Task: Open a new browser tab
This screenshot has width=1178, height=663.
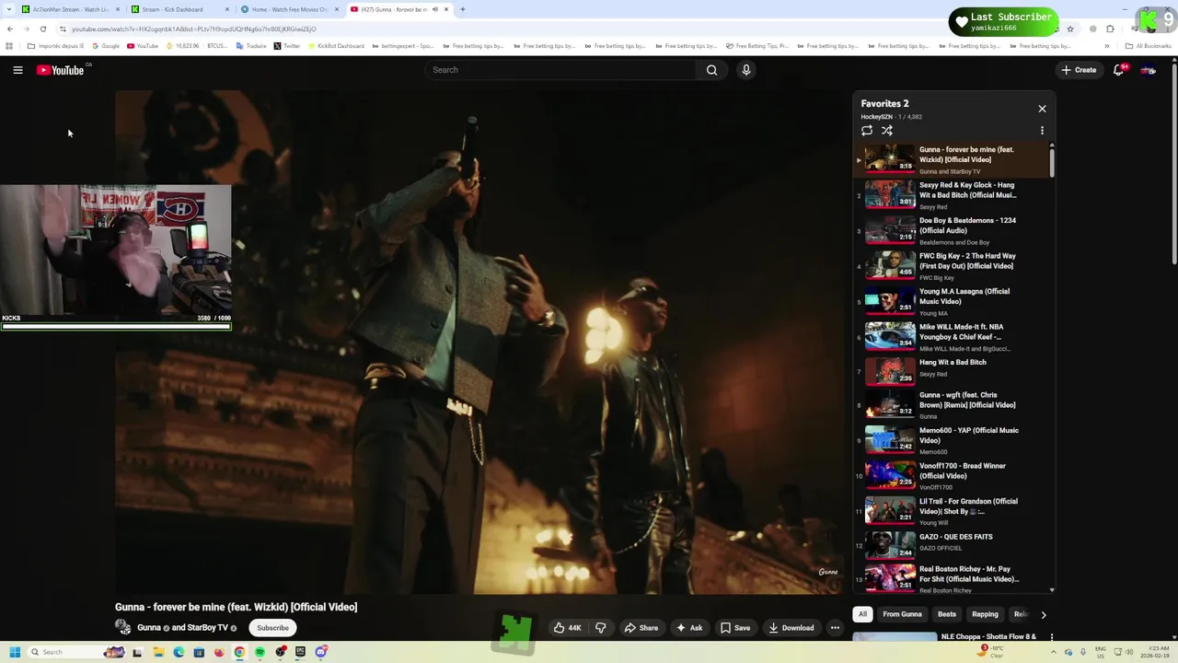Action: pyautogui.click(x=462, y=9)
